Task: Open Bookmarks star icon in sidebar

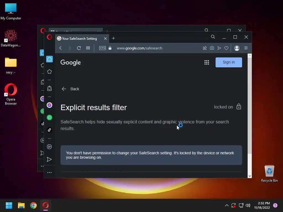Action: [49, 71]
